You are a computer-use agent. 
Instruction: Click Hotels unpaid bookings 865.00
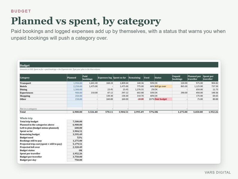click(x=180, y=86)
